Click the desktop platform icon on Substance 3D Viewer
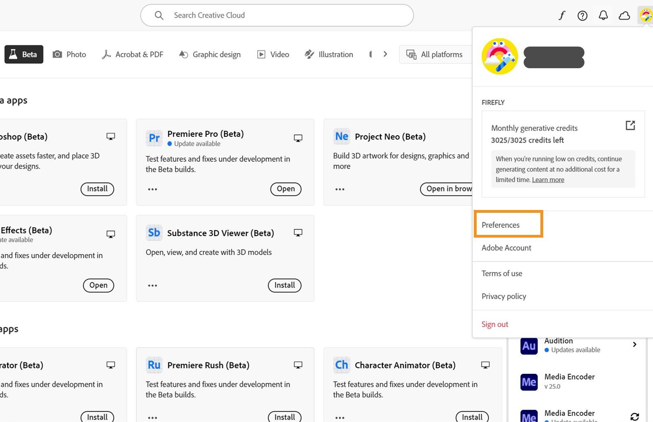 (x=298, y=233)
